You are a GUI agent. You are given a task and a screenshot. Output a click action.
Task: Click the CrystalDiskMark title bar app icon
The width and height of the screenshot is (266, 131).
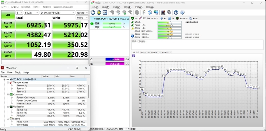coord(3,2)
